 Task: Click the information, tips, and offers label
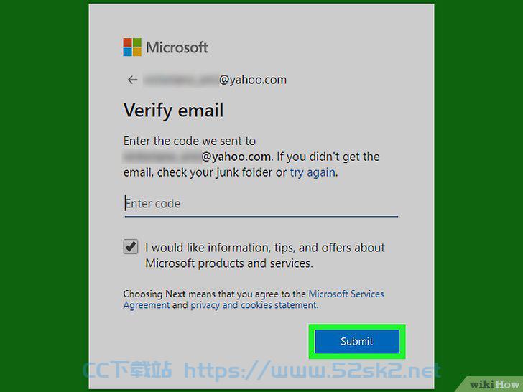(x=265, y=256)
